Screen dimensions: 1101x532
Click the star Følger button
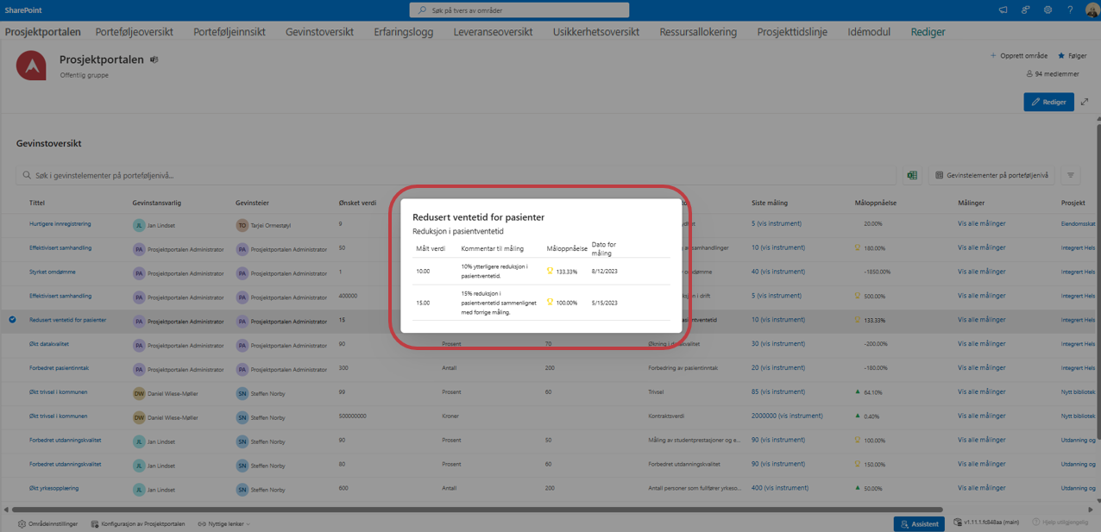click(x=1073, y=56)
